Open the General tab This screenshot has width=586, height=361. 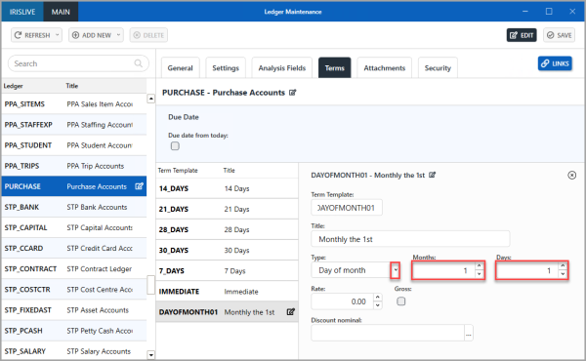click(x=180, y=68)
